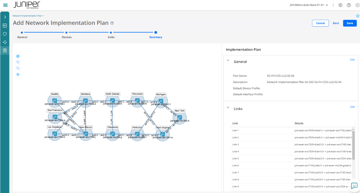Click the network share-nodes icon in sidebar
This screenshot has height=193, width=360.
point(5,42)
